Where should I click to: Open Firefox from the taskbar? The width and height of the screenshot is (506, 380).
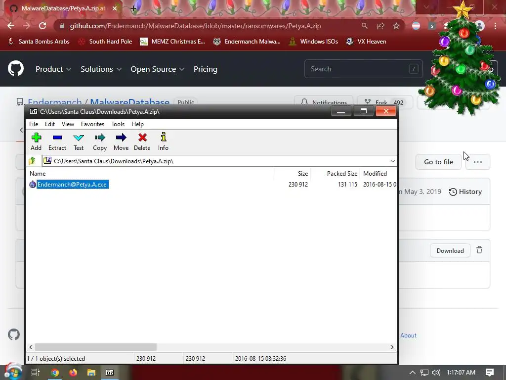click(x=73, y=373)
